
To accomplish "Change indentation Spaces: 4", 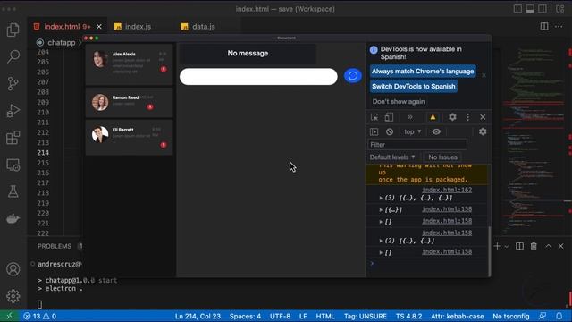I will pyautogui.click(x=245, y=316).
